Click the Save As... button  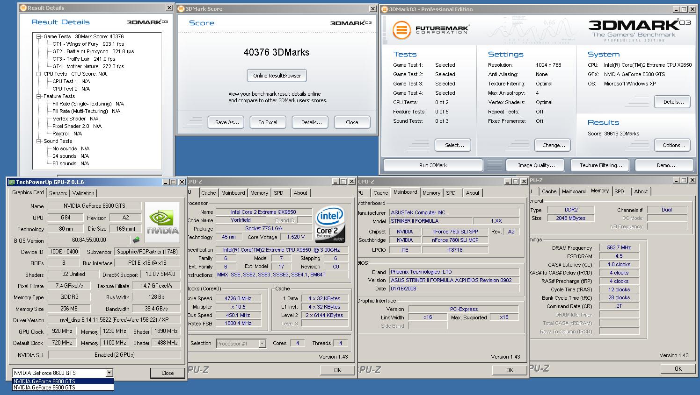click(227, 122)
